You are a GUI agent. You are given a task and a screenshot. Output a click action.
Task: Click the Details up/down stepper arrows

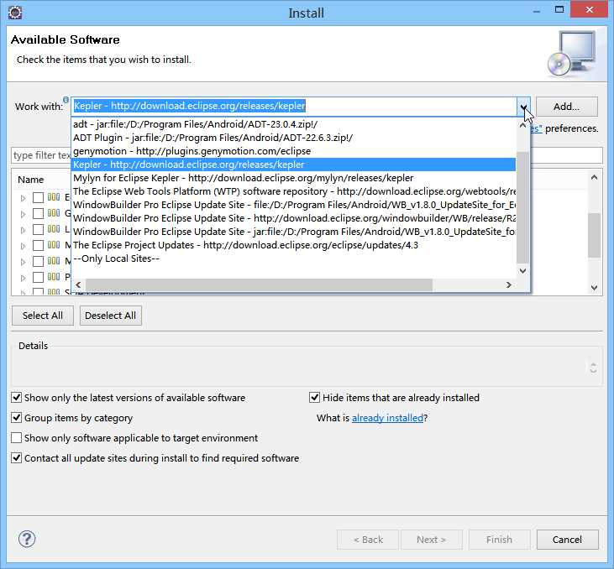coord(593,368)
